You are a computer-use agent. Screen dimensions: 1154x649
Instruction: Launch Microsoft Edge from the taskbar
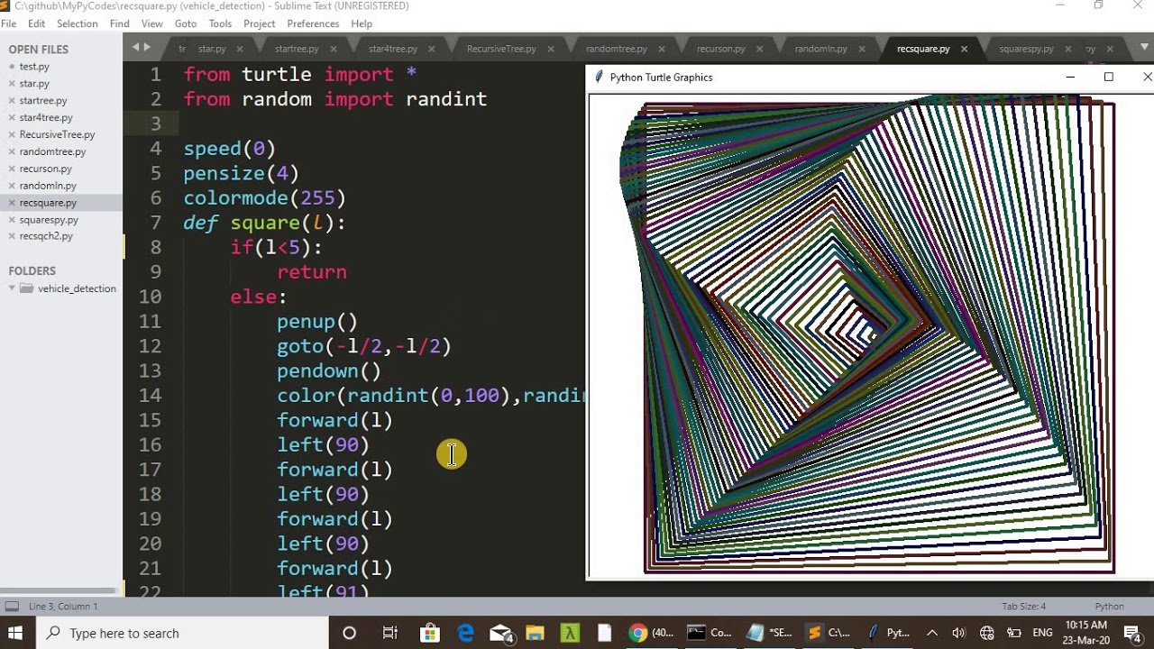466,633
